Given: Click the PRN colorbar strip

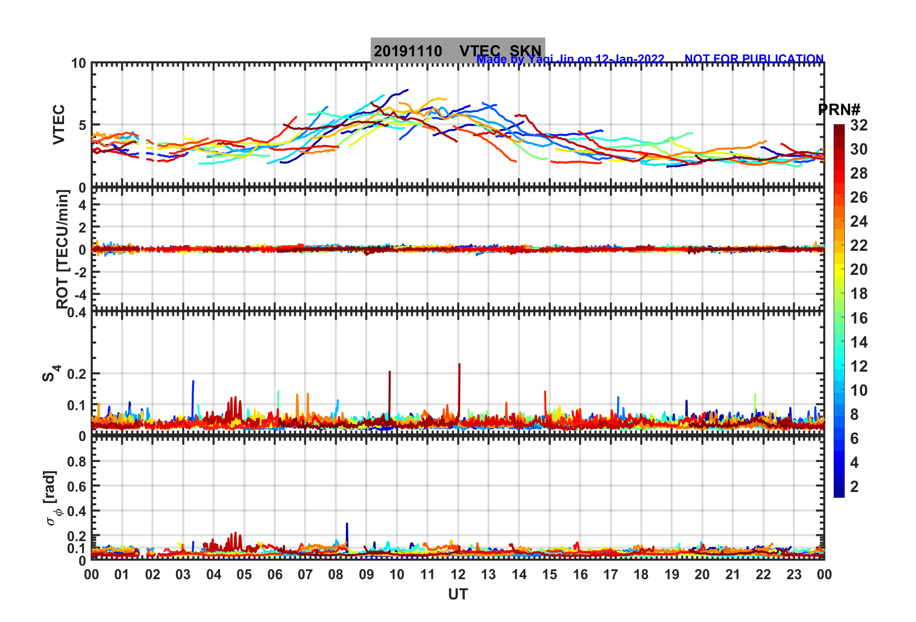Looking at the screenshot, I should point(839,311).
